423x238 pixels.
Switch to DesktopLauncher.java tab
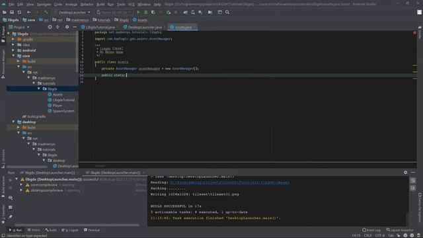click(x=145, y=27)
